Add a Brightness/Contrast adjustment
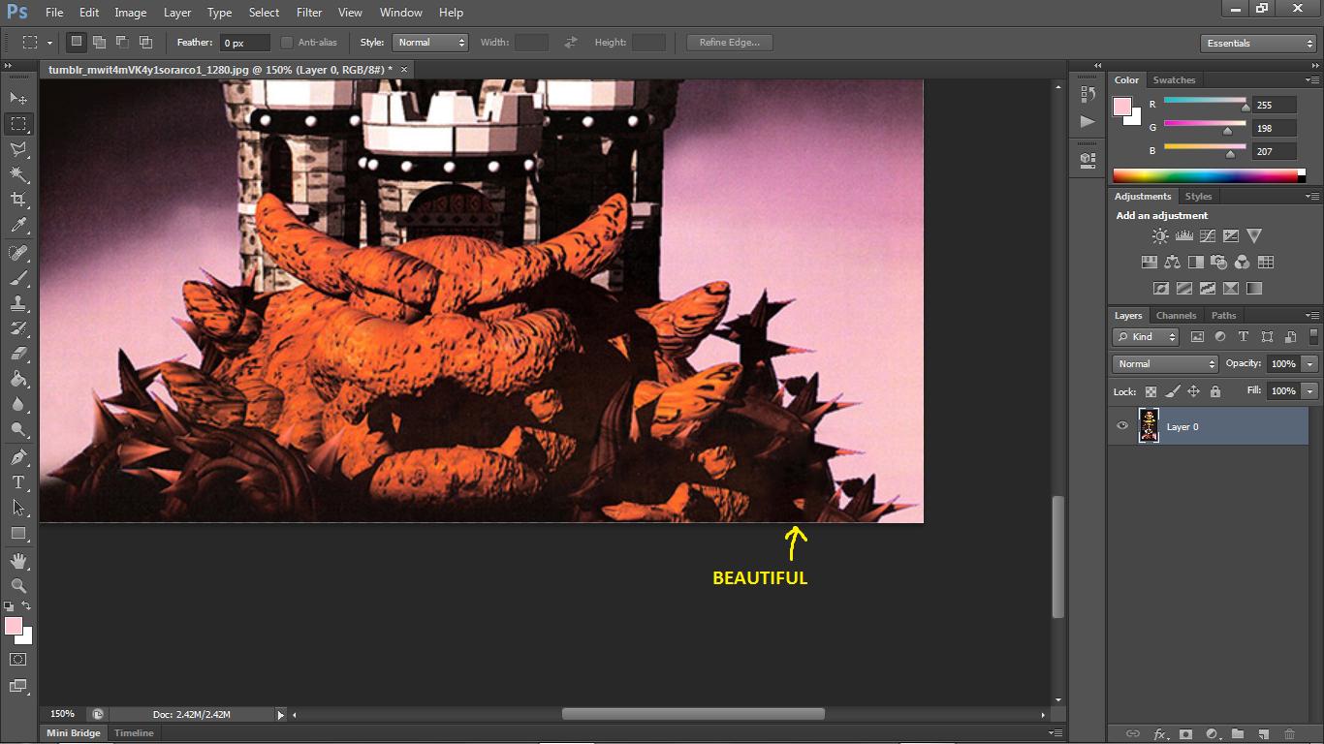 tap(1160, 235)
